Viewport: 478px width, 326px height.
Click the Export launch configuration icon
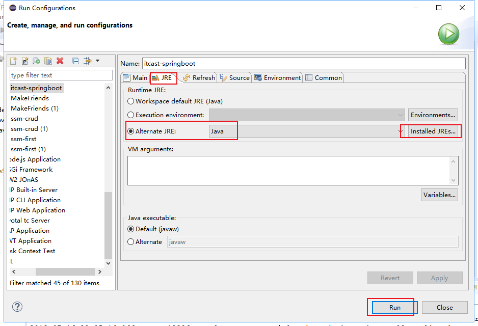tap(36, 61)
